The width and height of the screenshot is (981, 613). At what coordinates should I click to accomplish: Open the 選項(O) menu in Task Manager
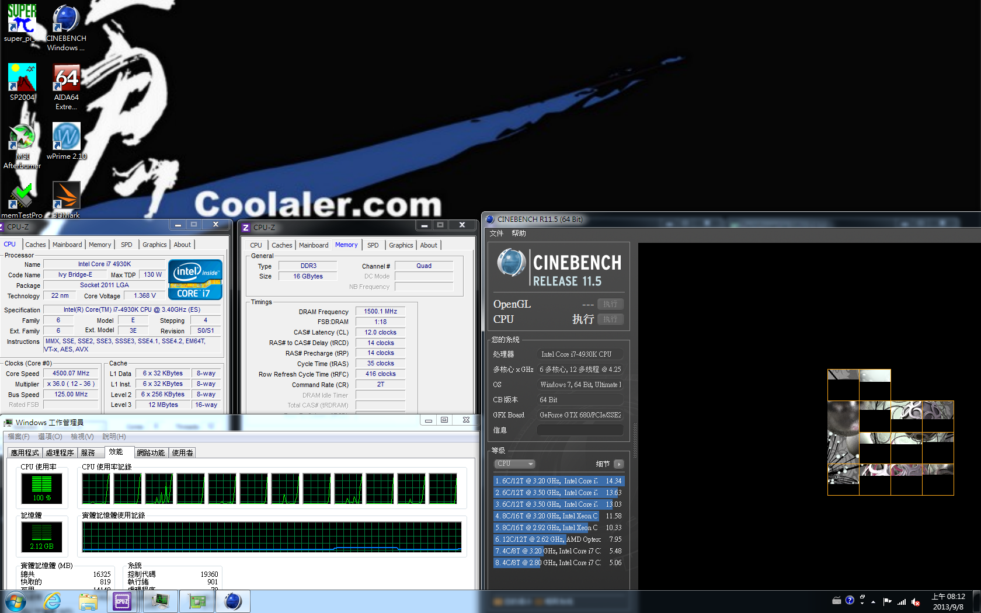[x=50, y=437]
